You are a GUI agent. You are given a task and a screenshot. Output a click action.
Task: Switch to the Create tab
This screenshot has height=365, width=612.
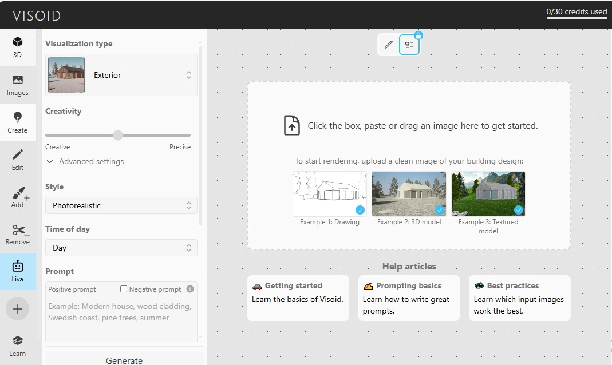(18, 122)
